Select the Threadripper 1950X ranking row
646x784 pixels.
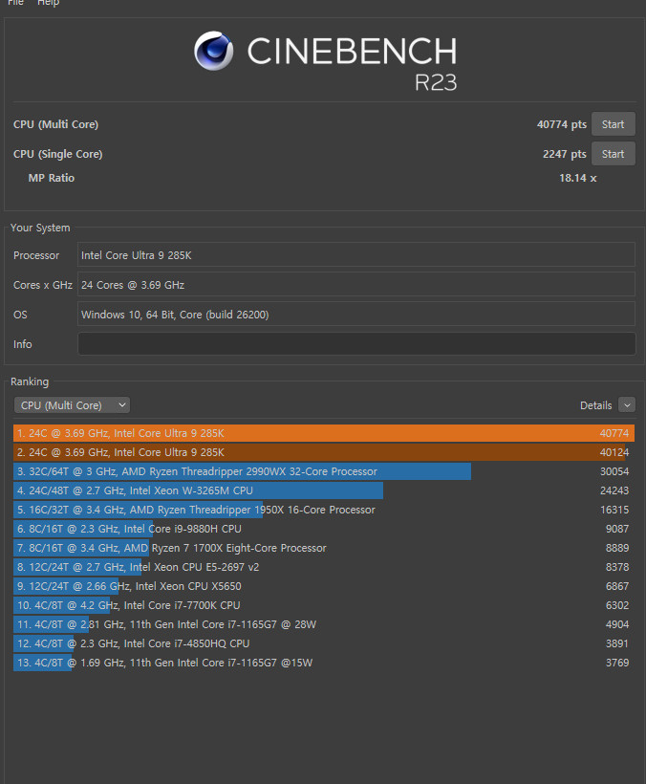click(x=324, y=510)
